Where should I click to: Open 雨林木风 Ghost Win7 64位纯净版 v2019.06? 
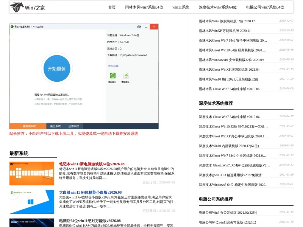pyautogui.click(x=229, y=89)
